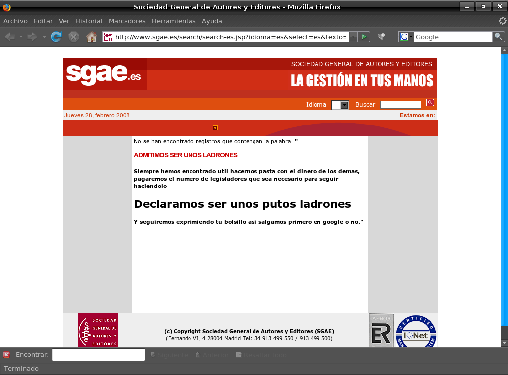Click the Copyright SGAE footer line

point(249,331)
